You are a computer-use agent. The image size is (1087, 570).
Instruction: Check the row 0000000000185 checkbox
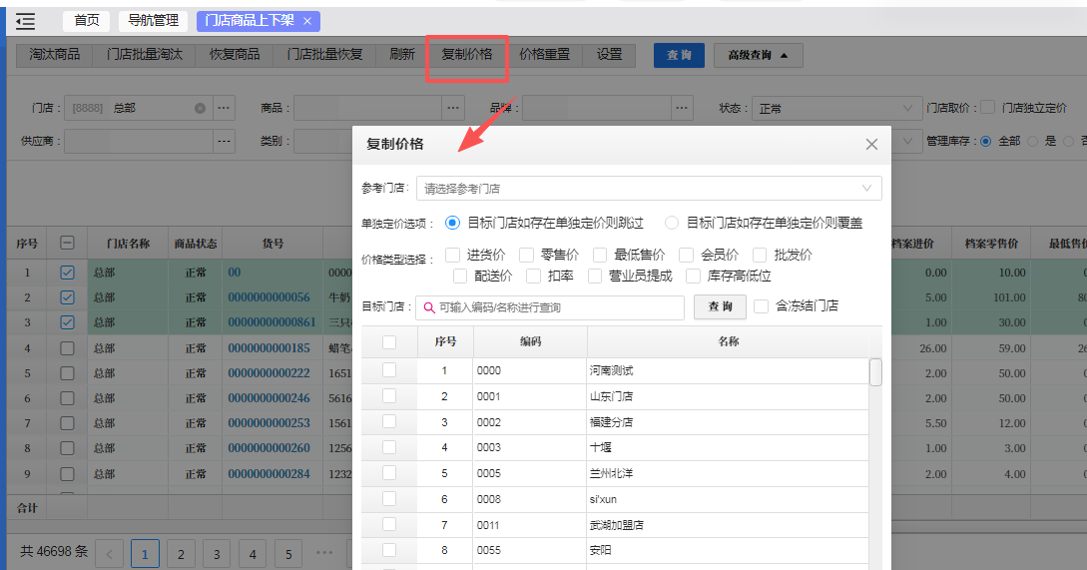coord(67,348)
